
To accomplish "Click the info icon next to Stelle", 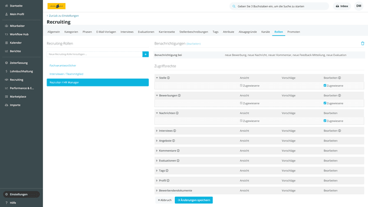I will point(169,78).
